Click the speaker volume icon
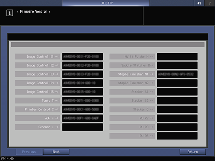Viewport: 215px width, 161px height. pos(199,3)
